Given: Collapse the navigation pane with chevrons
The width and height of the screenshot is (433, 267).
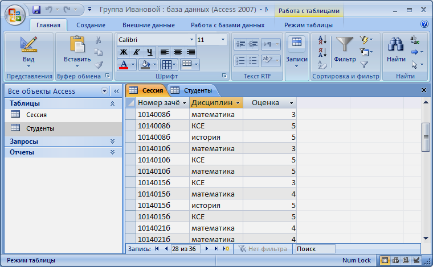Looking at the screenshot, I should [x=116, y=91].
